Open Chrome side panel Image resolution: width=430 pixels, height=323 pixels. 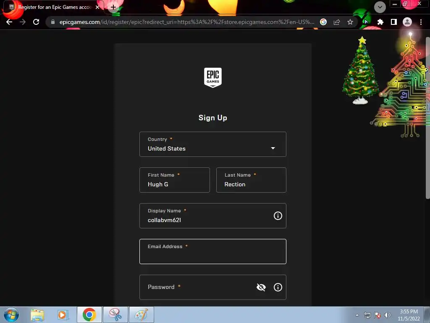point(394,22)
